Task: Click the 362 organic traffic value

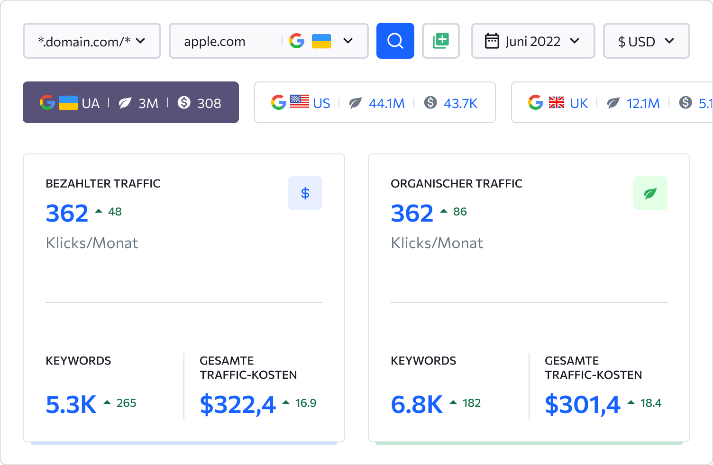Action: pyautogui.click(x=412, y=213)
